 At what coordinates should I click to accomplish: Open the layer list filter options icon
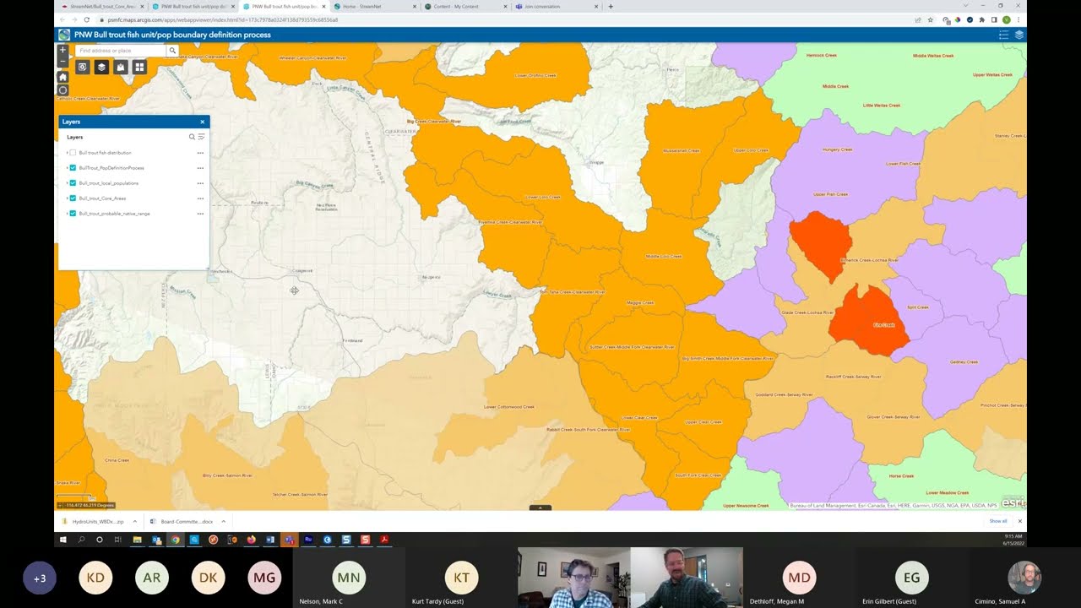(201, 137)
